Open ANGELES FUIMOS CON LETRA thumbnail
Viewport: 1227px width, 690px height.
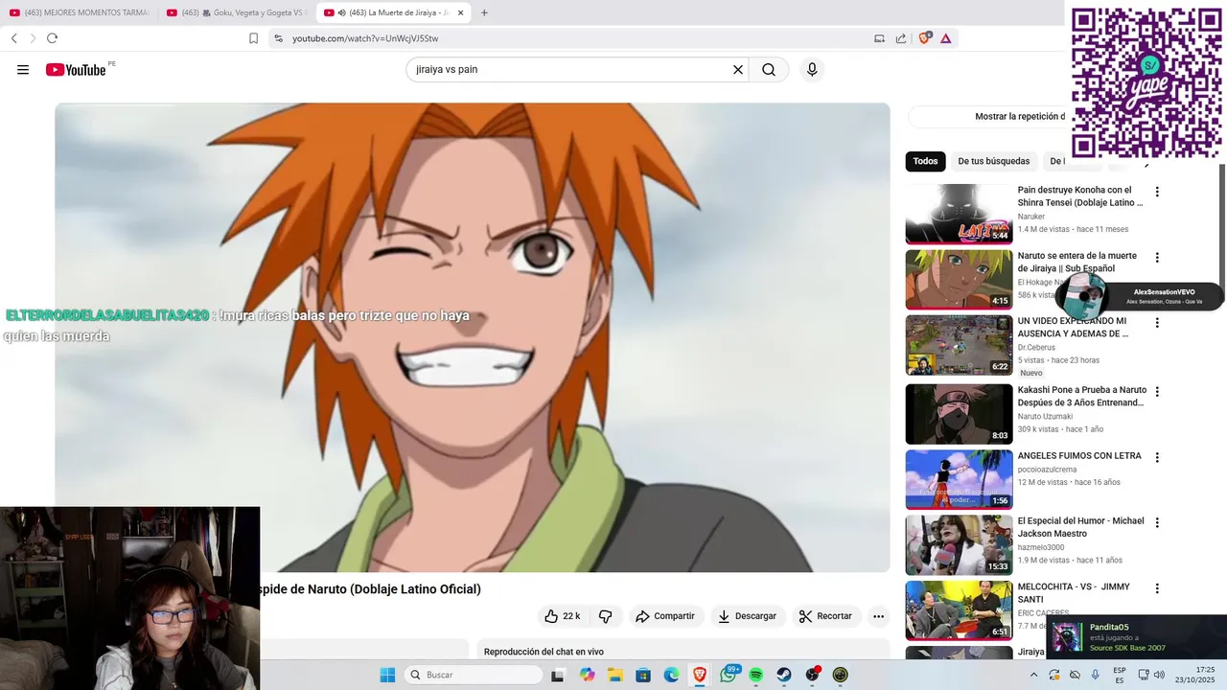tap(959, 479)
